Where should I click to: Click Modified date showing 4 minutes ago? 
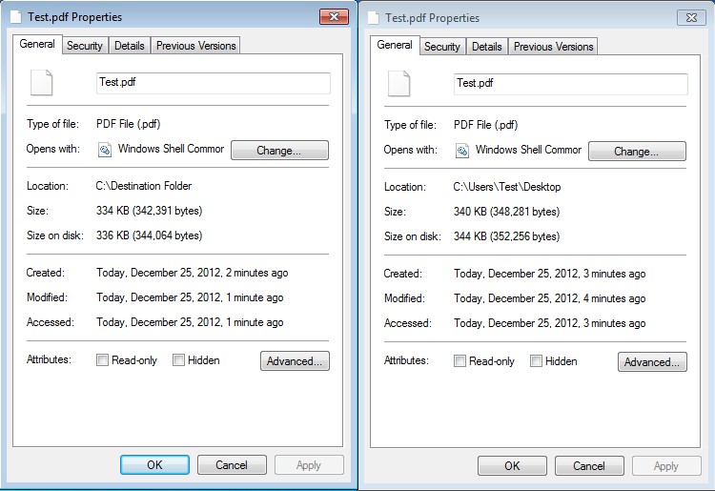point(550,298)
